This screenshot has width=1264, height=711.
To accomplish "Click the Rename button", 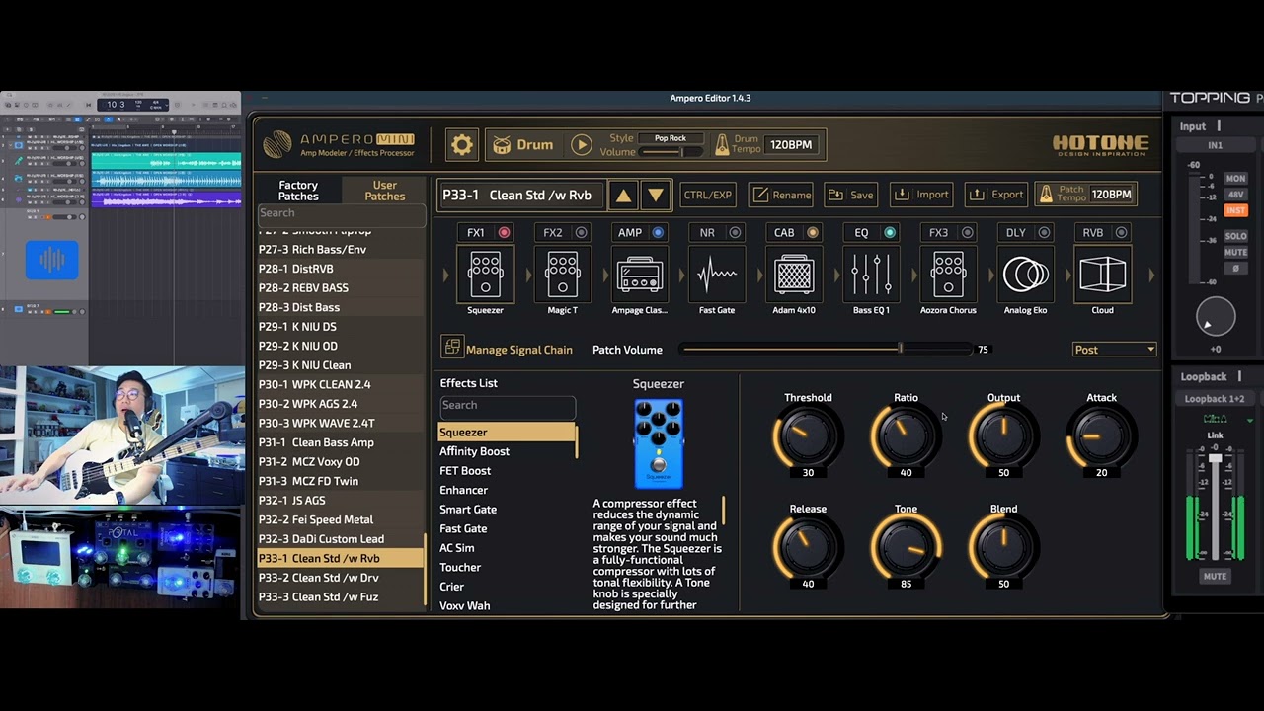I will click(781, 195).
